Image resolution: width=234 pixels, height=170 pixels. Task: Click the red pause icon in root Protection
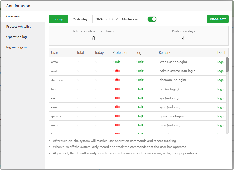point(119,71)
